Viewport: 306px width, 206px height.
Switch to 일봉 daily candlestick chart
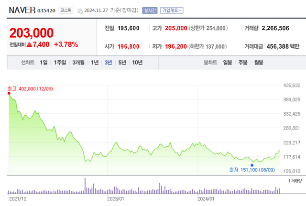coord(227,63)
